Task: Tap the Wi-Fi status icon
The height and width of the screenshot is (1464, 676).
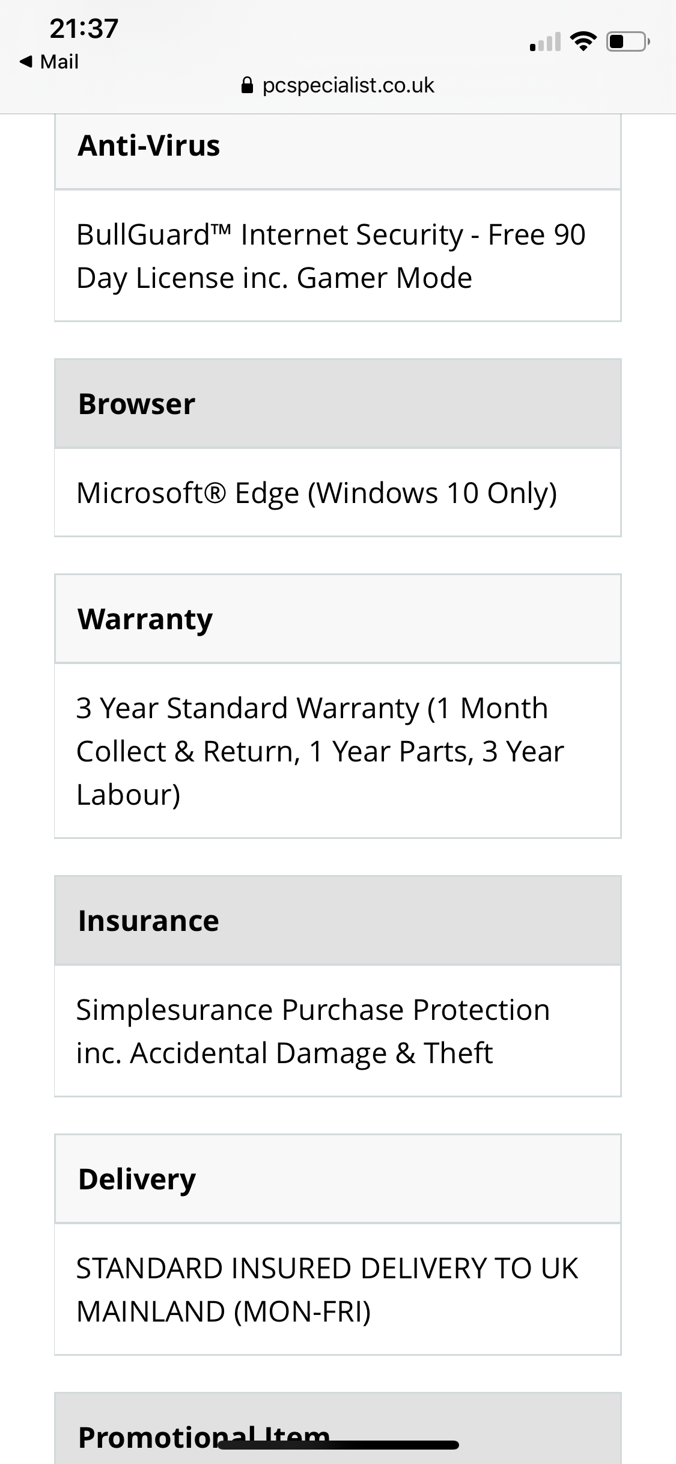Action: (x=583, y=41)
